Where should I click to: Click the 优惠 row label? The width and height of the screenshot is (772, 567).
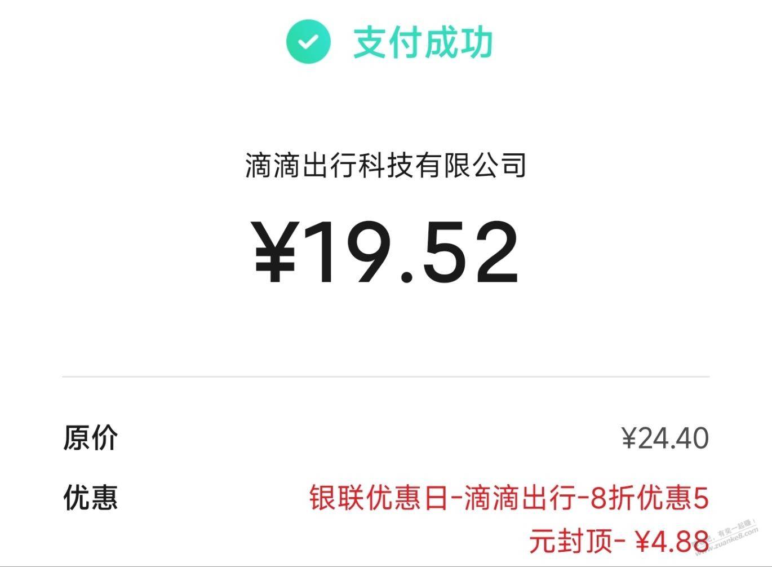pyautogui.click(x=90, y=498)
